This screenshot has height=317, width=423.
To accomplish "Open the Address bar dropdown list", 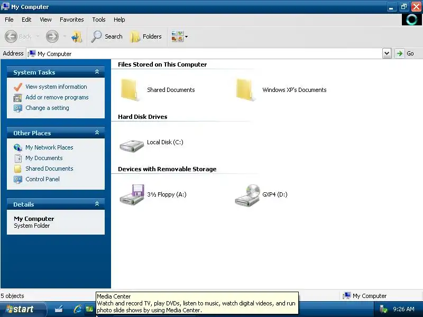I will click(x=387, y=53).
